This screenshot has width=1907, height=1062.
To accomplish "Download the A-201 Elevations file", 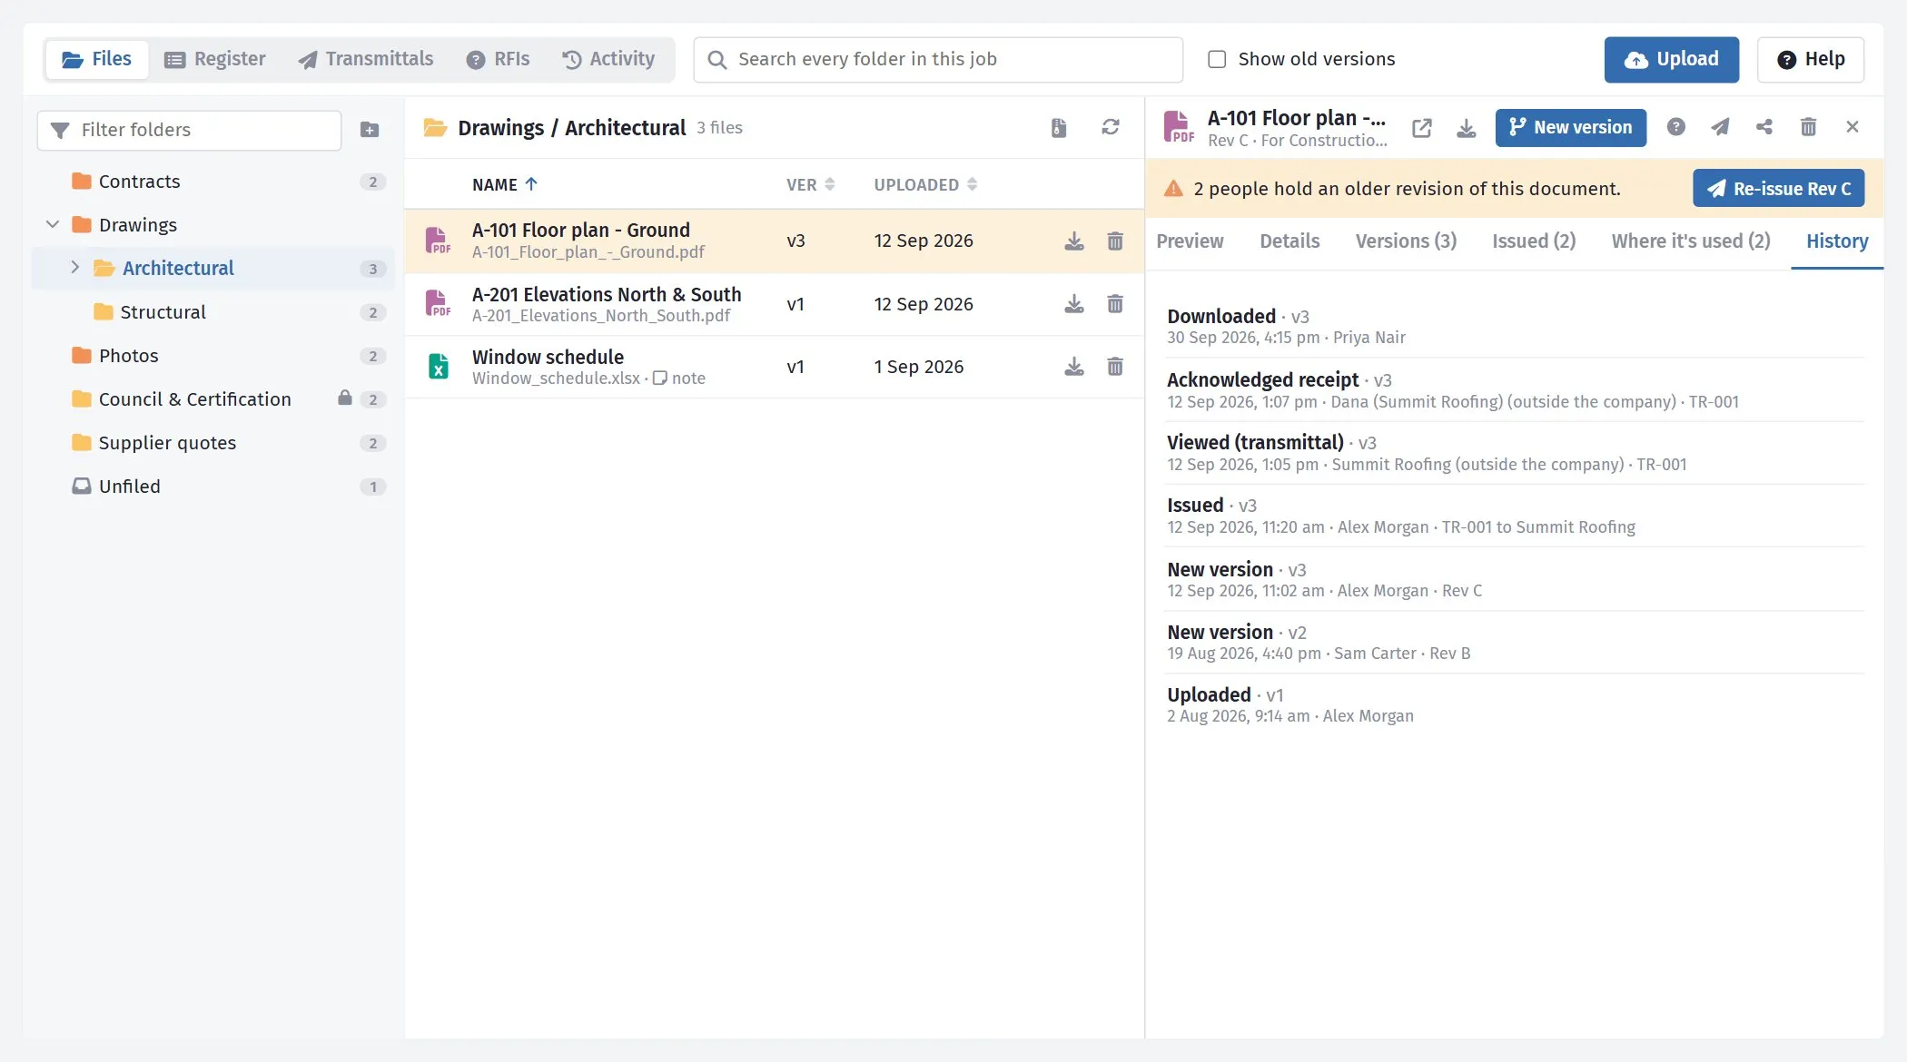I will click(1074, 304).
